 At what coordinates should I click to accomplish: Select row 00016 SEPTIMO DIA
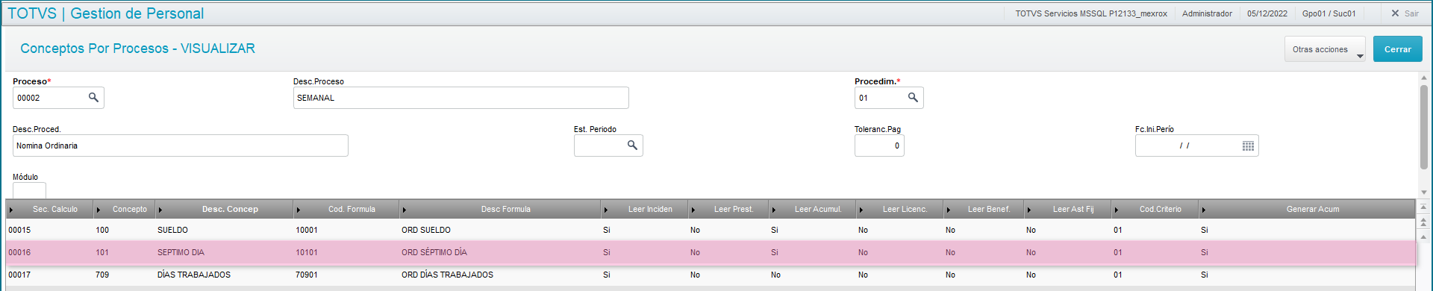[x=711, y=252]
